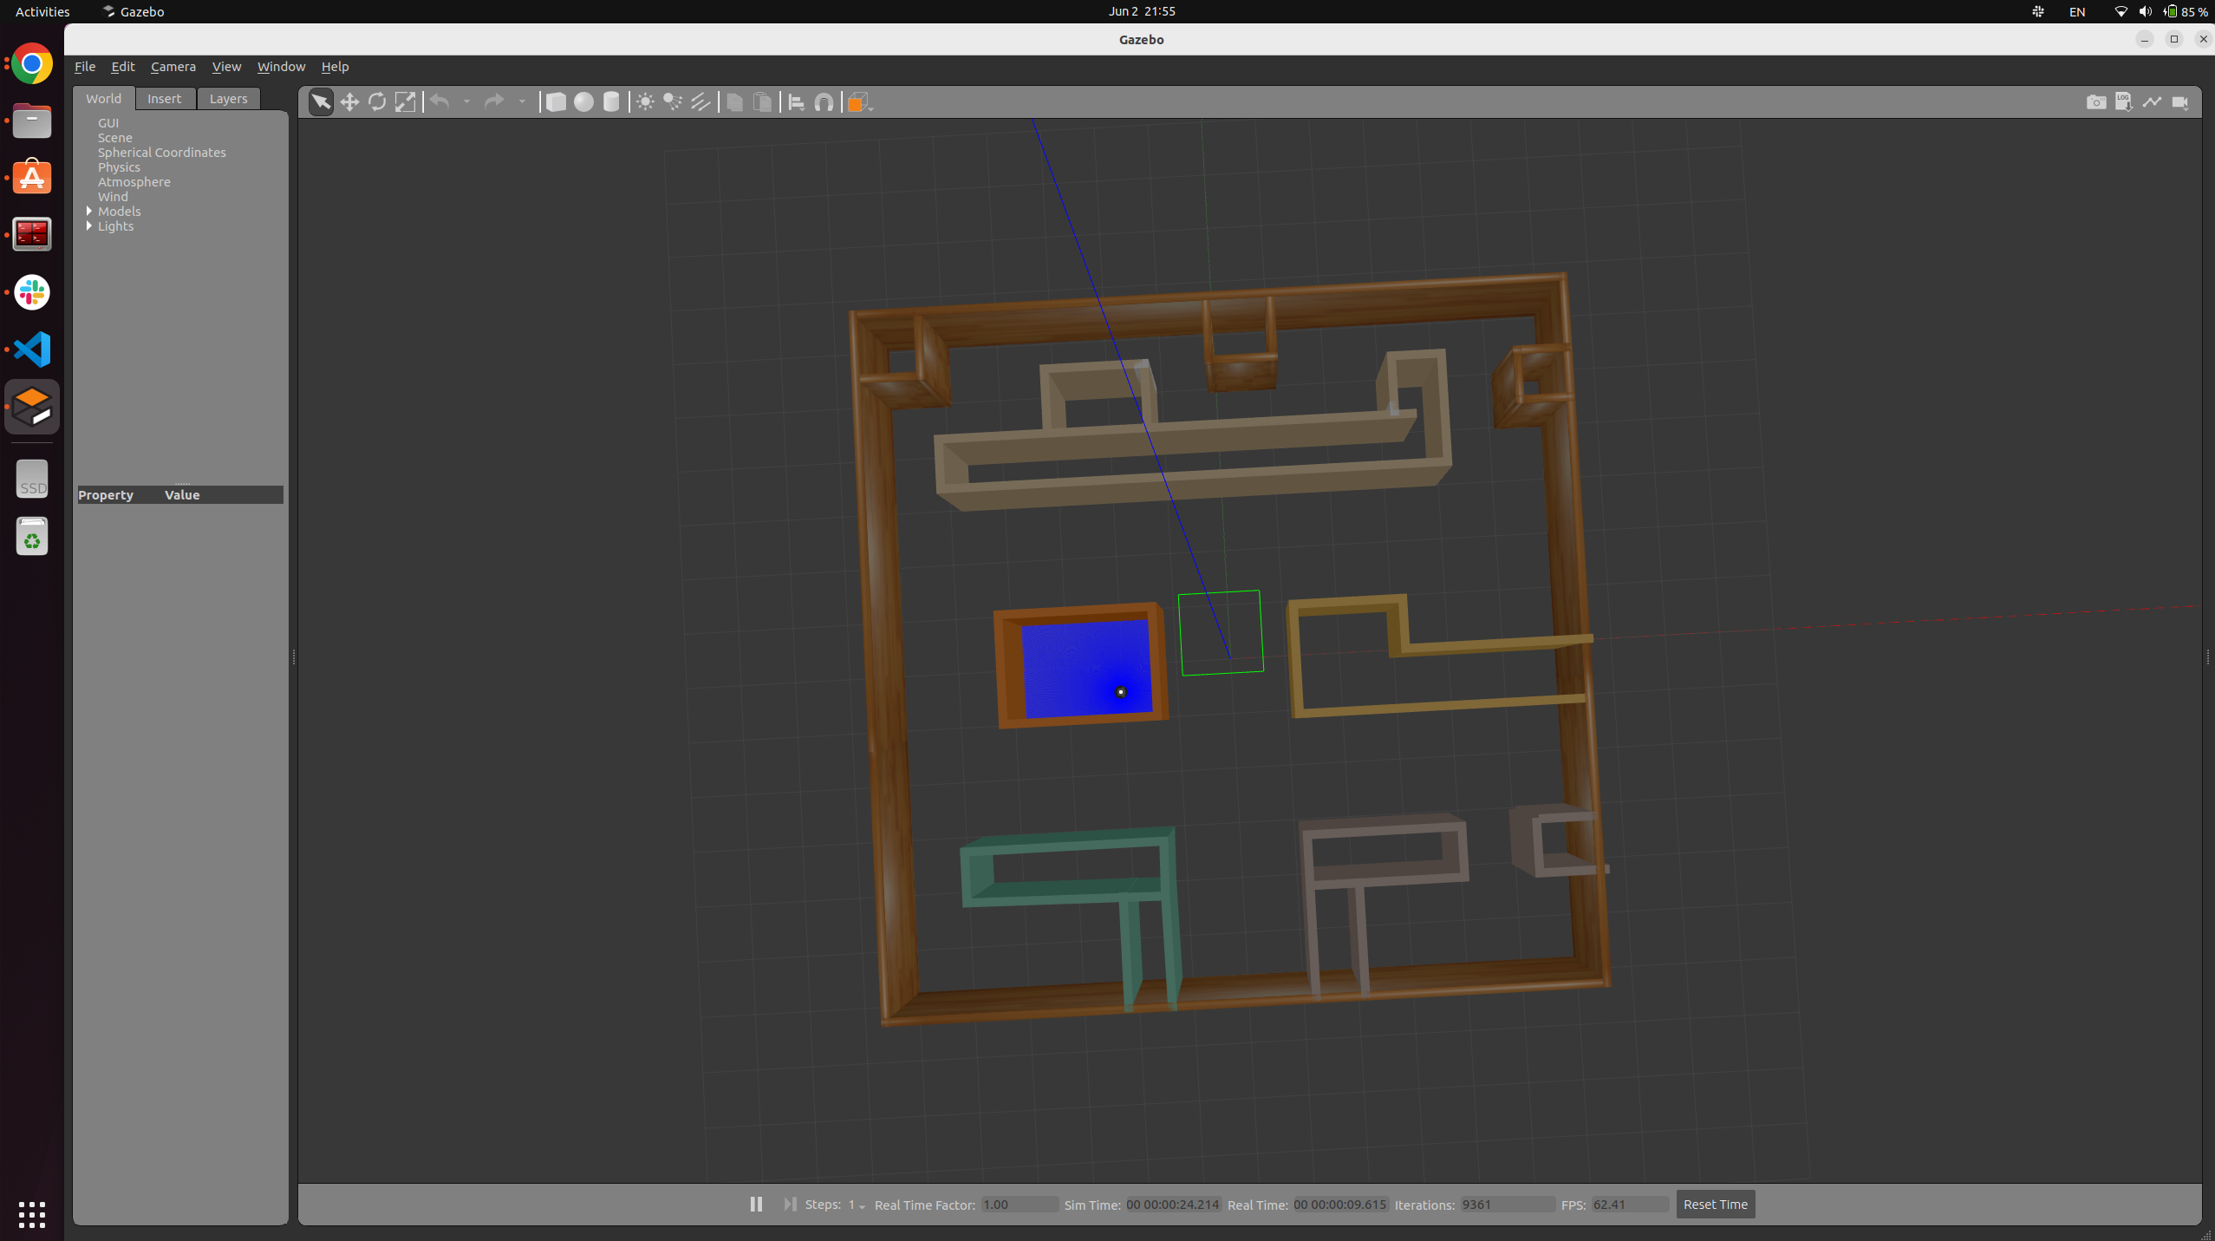Insert a cylinder shape
Image resolution: width=2215 pixels, height=1241 pixels.
(611, 102)
